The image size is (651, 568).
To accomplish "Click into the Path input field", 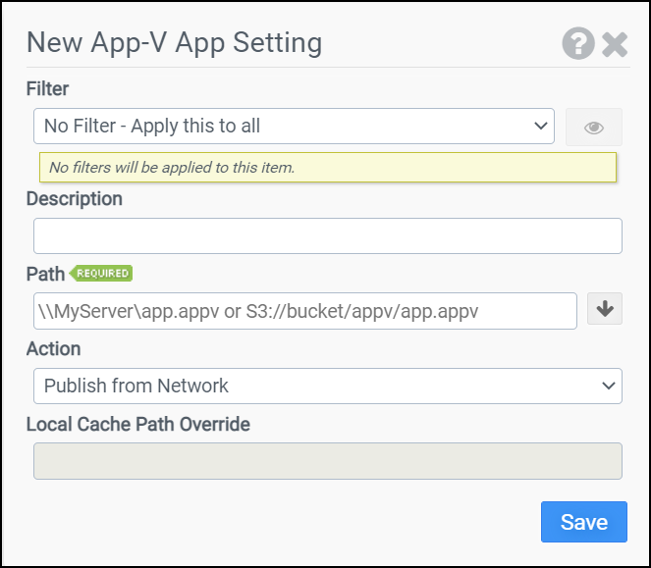I will point(304,311).
